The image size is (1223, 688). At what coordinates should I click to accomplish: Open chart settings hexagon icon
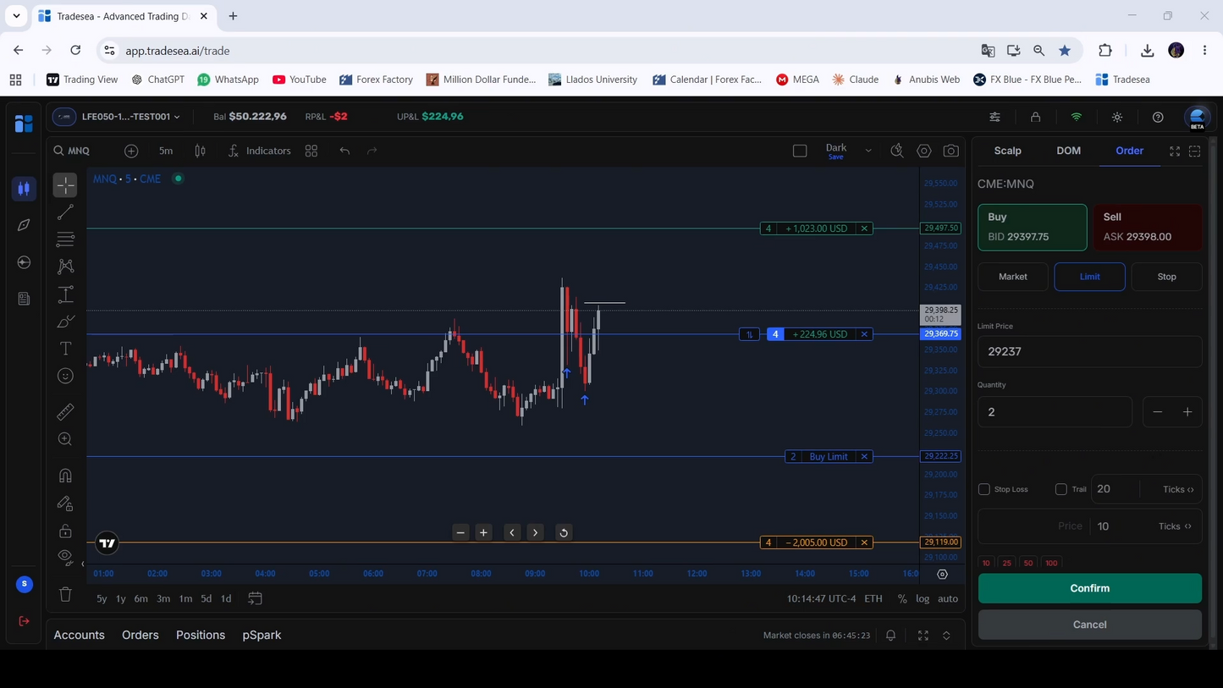tap(924, 151)
